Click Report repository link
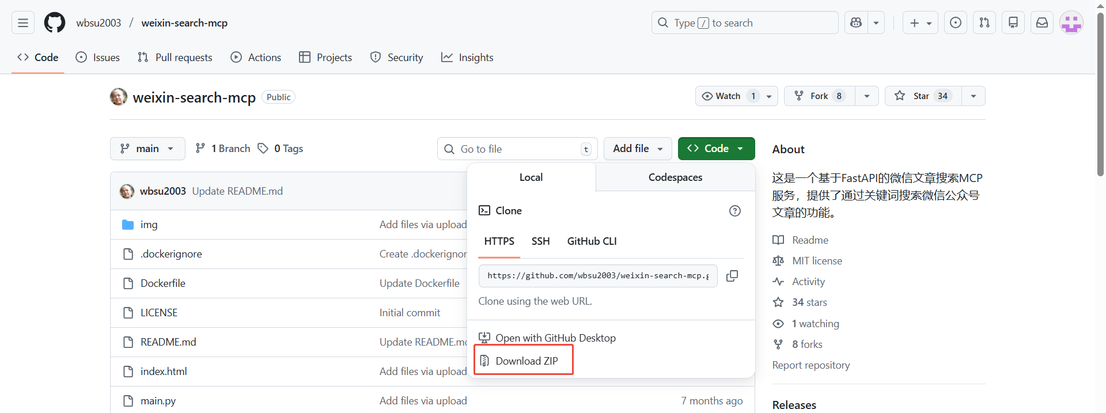The width and height of the screenshot is (1106, 413). pyautogui.click(x=811, y=365)
